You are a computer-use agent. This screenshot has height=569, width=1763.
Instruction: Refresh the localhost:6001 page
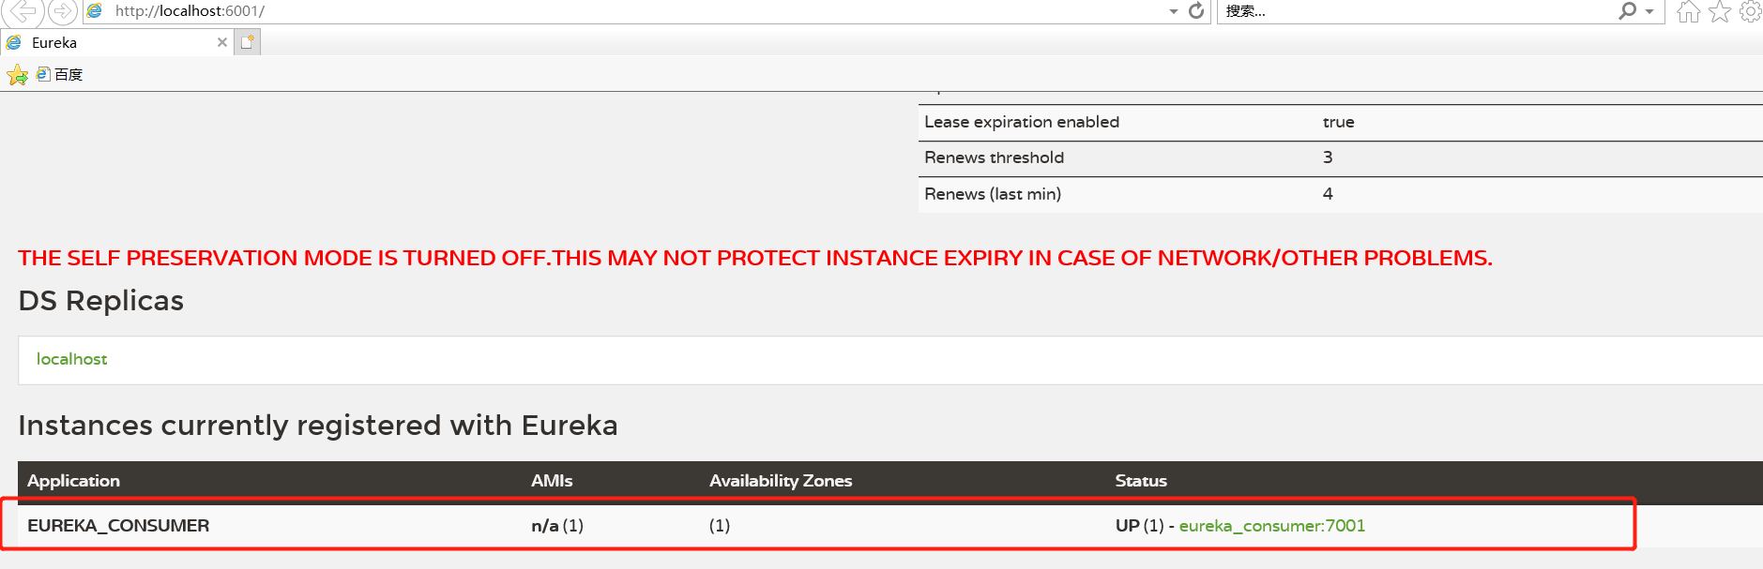(x=1196, y=11)
